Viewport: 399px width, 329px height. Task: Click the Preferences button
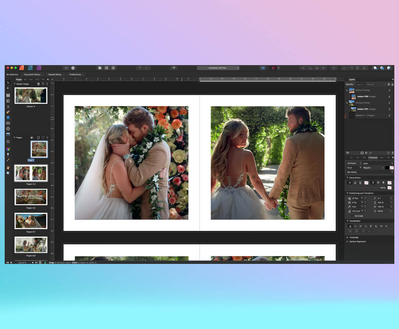coord(76,74)
